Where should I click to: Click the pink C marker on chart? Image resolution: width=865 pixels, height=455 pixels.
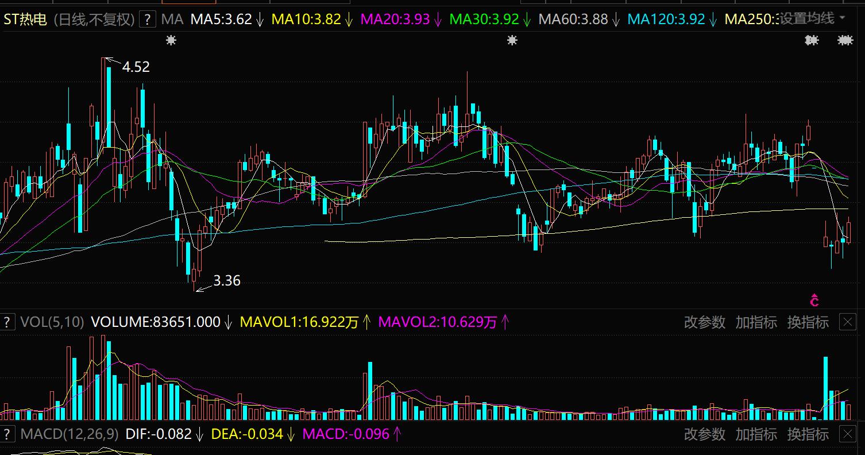(x=814, y=300)
